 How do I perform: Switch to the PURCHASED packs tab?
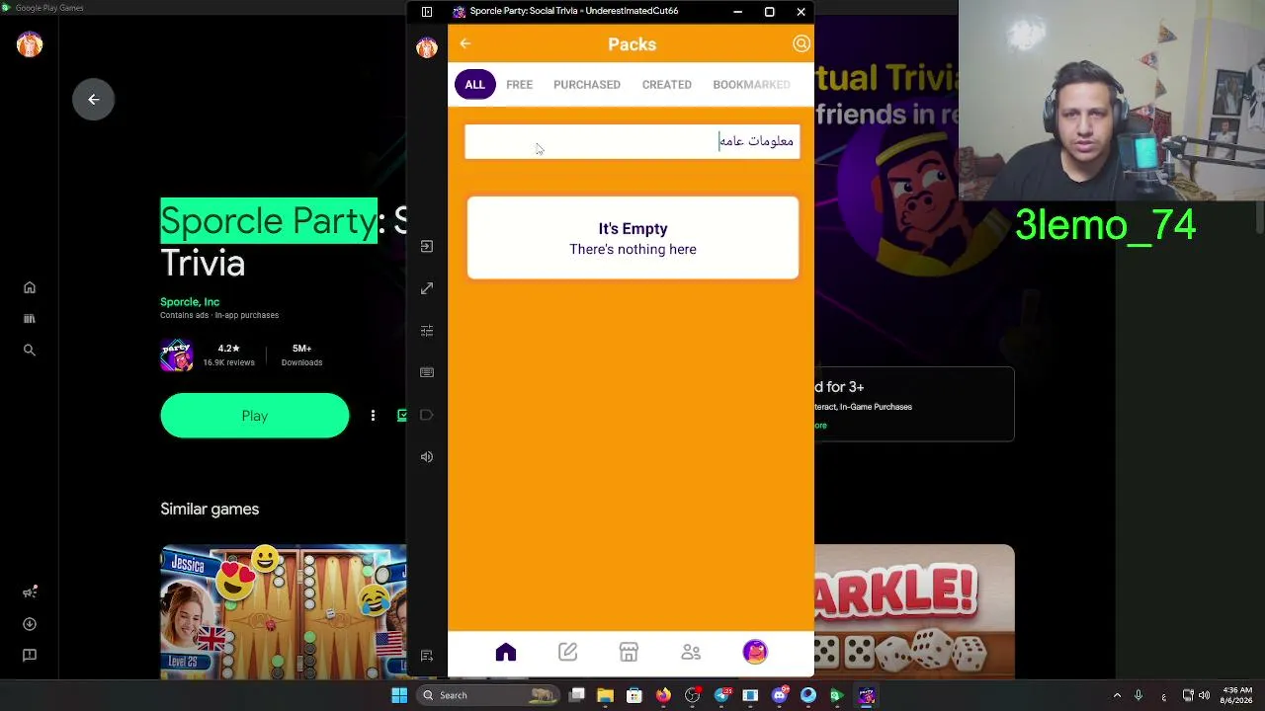587,85
